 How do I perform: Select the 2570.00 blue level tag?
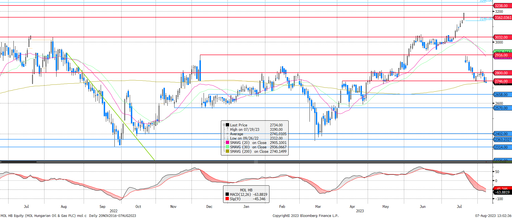click(x=502, y=108)
